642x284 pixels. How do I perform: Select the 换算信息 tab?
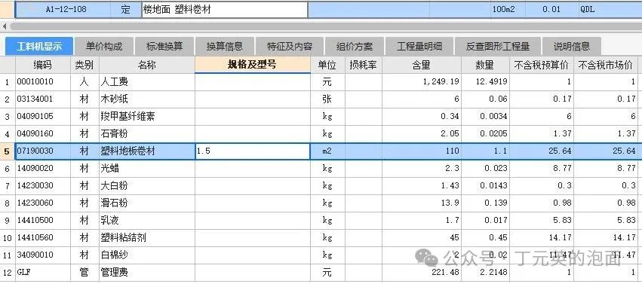(225, 46)
